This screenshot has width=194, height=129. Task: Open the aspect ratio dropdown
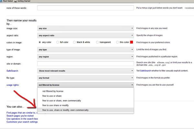click(x=85, y=35)
